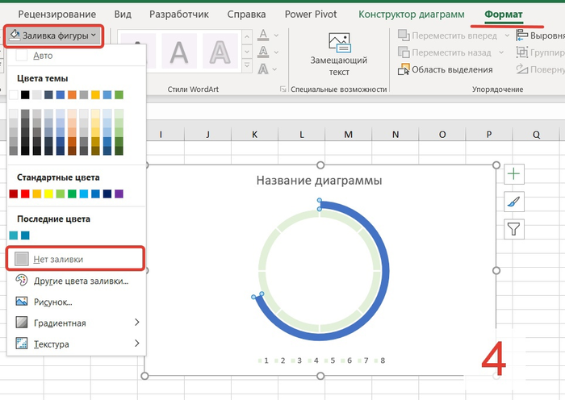This screenshot has height=400, width=565.
Task: Pick orange theme color swatch
Action: [x=72, y=95]
